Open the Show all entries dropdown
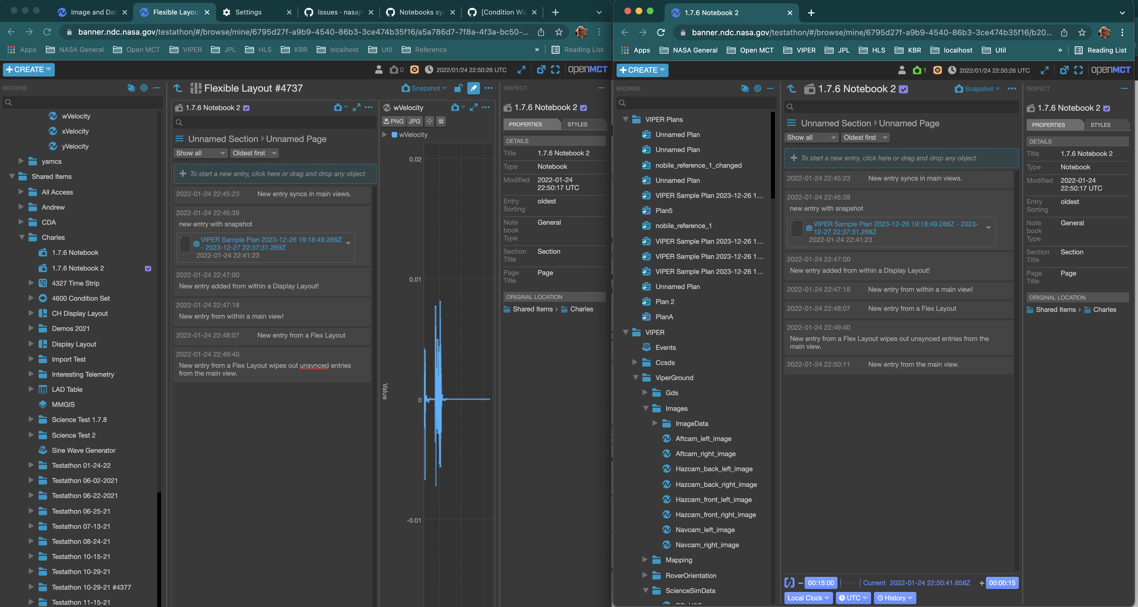This screenshot has width=1138, height=607. pos(200,153)
